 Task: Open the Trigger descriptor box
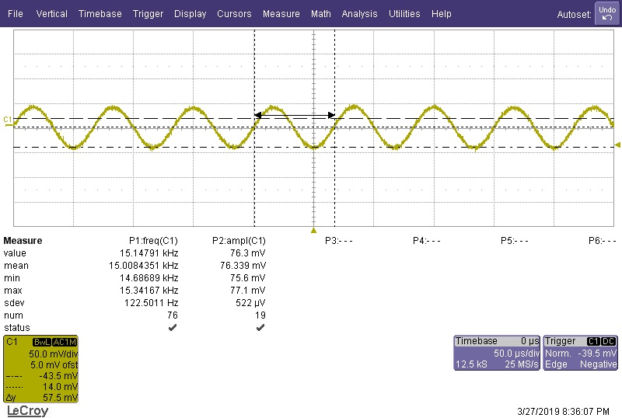(580, 353)
